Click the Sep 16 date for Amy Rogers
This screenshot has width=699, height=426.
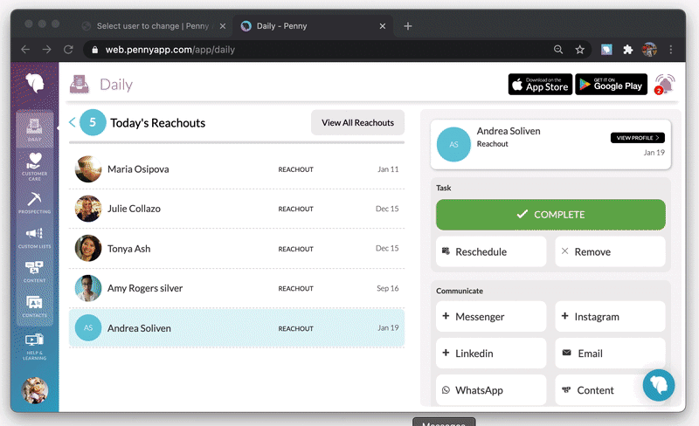pos(387,288)
